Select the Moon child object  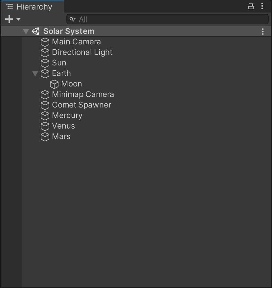pyautogui.click(x=72, y=84)
